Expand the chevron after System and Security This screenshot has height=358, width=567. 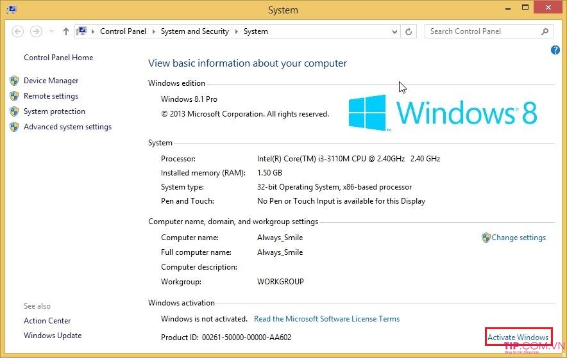(x=237, y=32)
